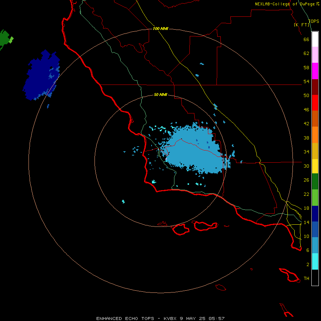Viewport: 321px width, 321px height.
Task: Select the light green legend swatch
Action: pyautogui.click(x=315, y=198)
